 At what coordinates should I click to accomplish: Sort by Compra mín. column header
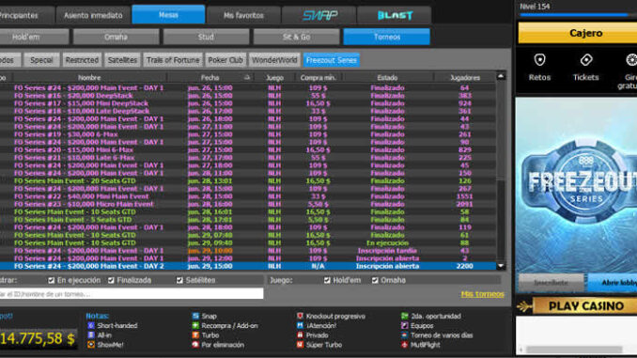[318, 77]
